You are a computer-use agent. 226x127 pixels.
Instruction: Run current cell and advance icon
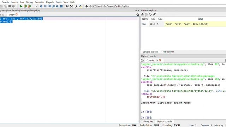(29, 6)
